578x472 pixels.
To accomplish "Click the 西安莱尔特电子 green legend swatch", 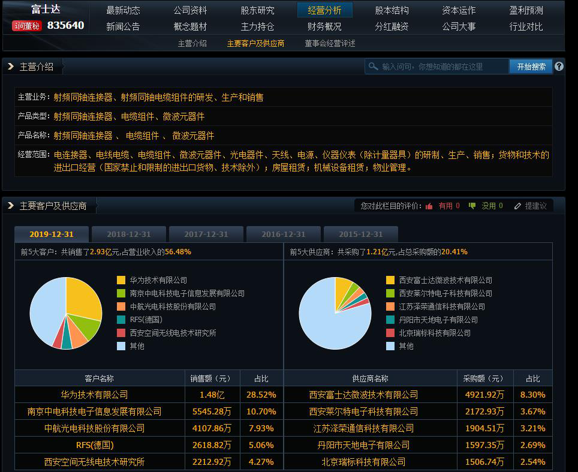I will [390, 293].
